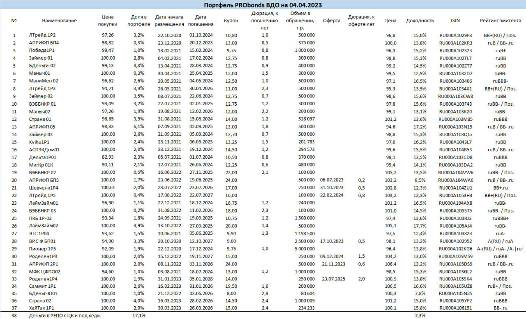Screen dimensions: 526x319
Task: Select the 'ЛТрейд 1Р3' bond name
Action: [x=42, y=88]
